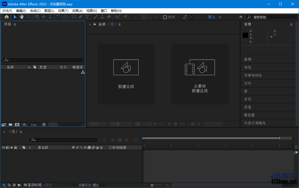Viewport: 299px width, 188px height.
Task: Click the Home icon in the toolbar
Action: [7, 17]
